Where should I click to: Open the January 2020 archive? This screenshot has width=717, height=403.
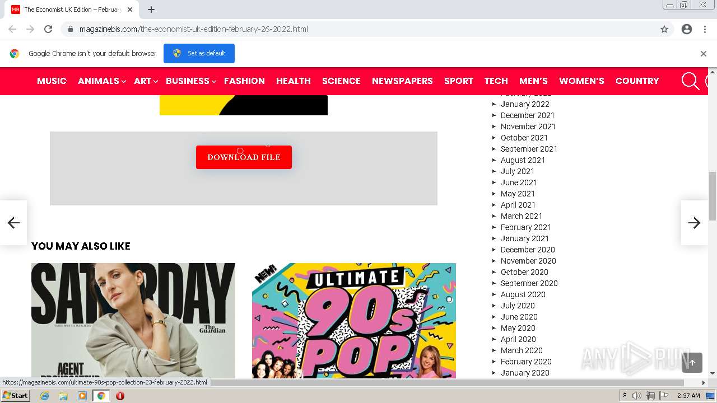point(525,373)
